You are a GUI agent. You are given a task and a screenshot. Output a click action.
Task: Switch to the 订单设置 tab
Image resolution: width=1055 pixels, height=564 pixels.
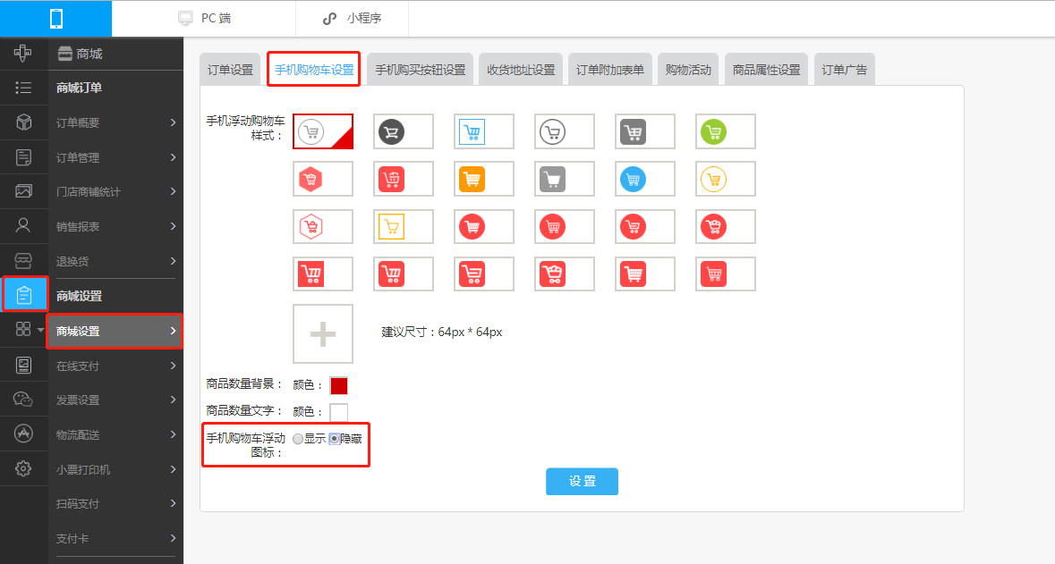point(230,69)
